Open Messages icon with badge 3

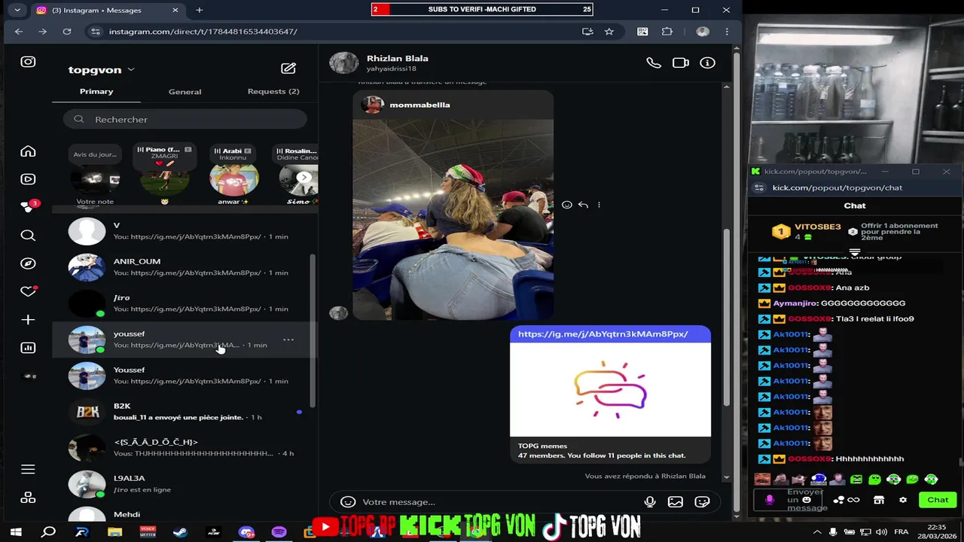pos(28,207)
